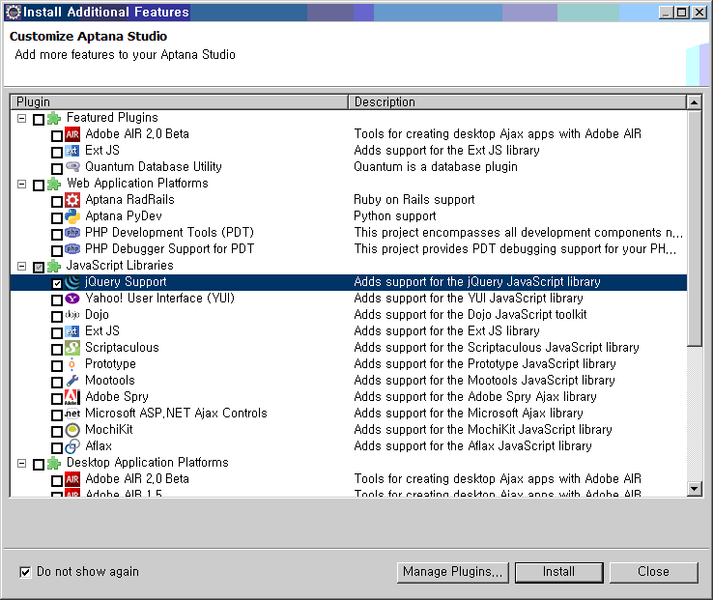Click 'Quantum is a database plugin' description
The height and width of the screenshot is (600, 713).
[x=436, y=166]
